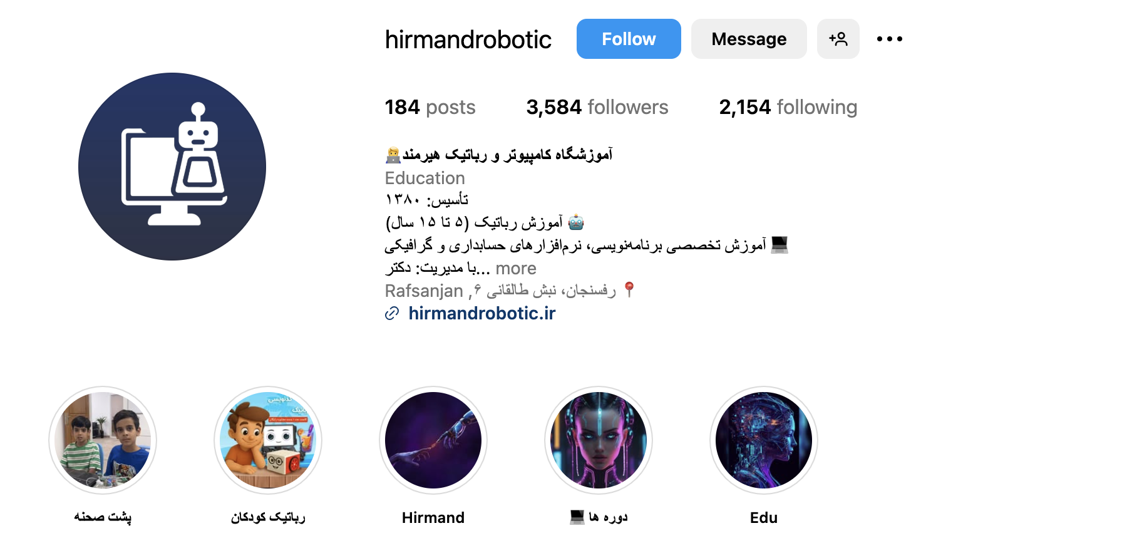Open the Hirmand story highlight

click(433, 440)
